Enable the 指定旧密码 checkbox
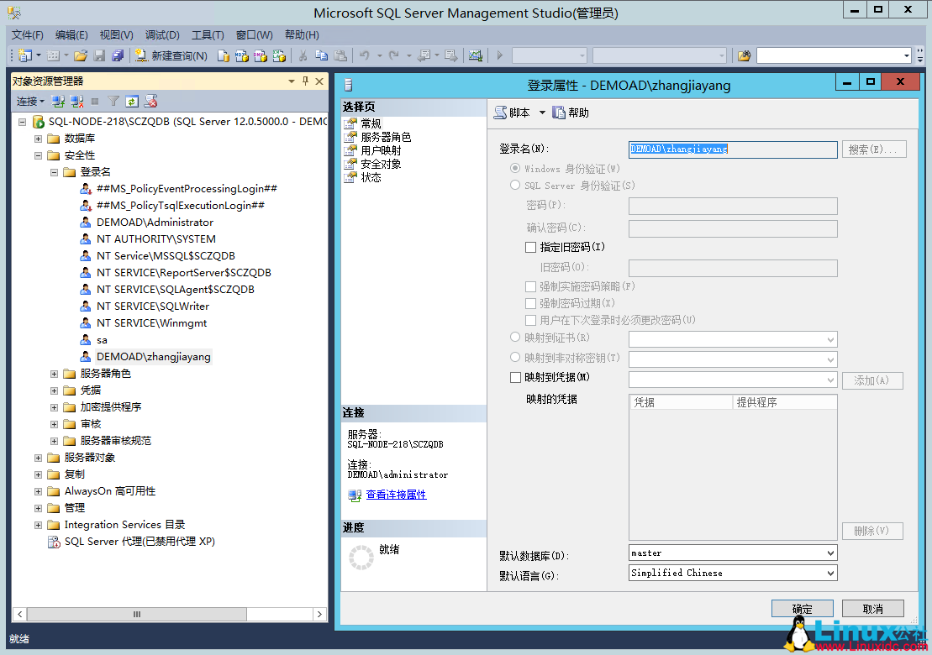 pyautogui.click(x=530, y=246)
